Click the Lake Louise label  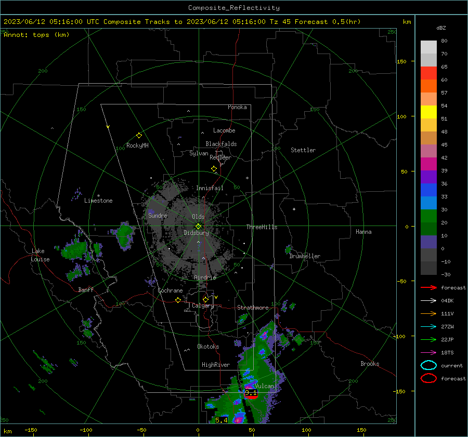point(40,255)
